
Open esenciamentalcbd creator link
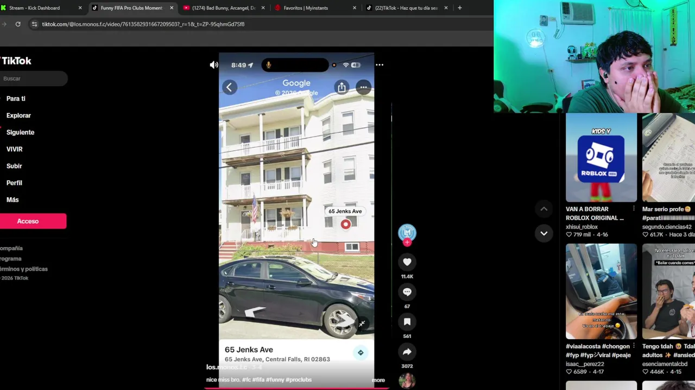(x=665, y=364)
